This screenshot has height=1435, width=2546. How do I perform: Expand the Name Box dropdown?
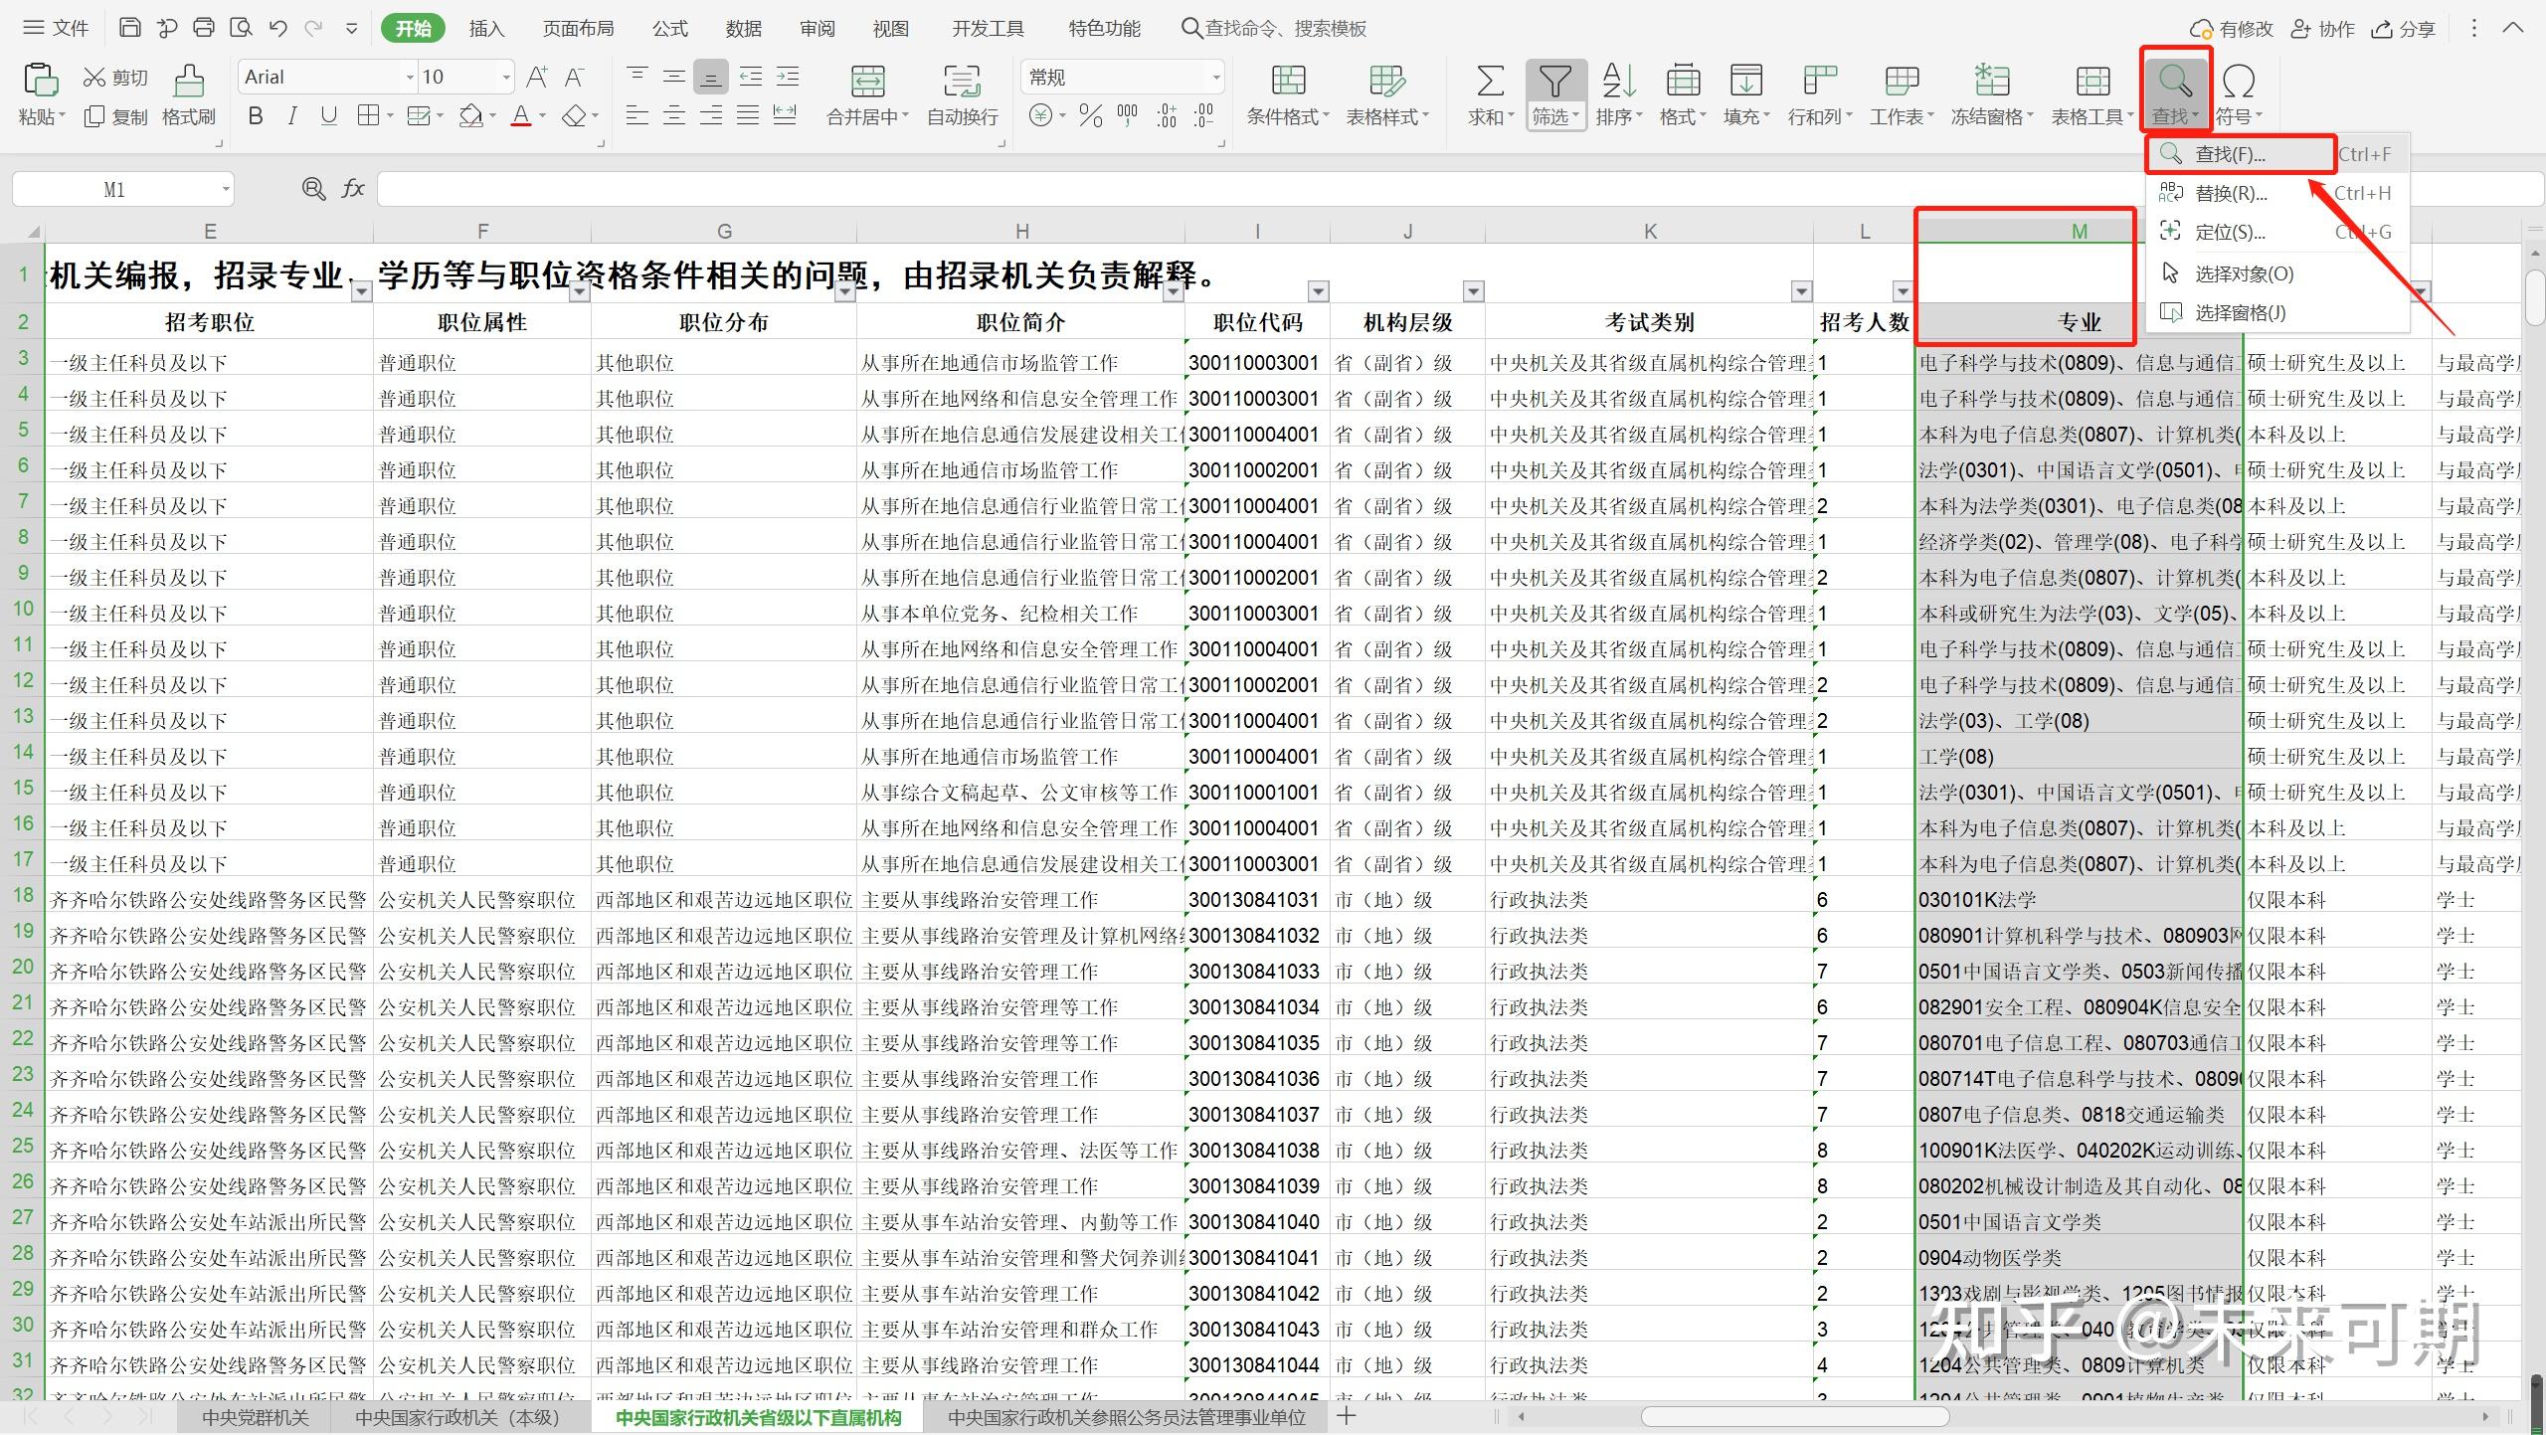click(x=226, y=189)
